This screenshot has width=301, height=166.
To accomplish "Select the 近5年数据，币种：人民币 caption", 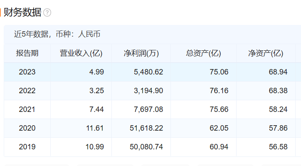I will [57, 34].
